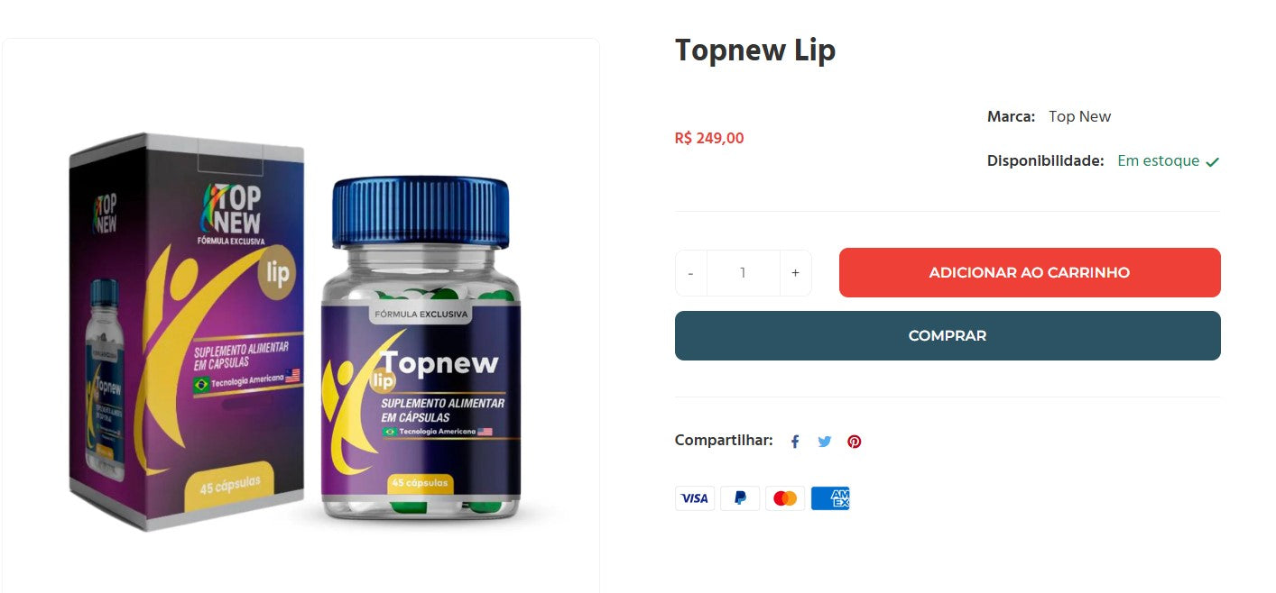This screenshot has width=1276, height=593.
Task: Click the Visa payment icon
Action: pyautogui.click(x=695, y=498)
